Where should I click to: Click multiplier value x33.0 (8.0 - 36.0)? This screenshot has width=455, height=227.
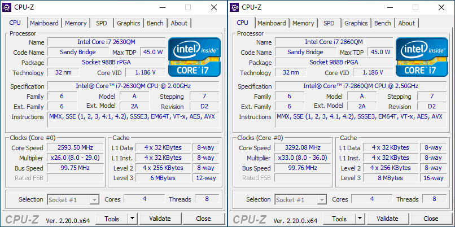coord(303,158)
